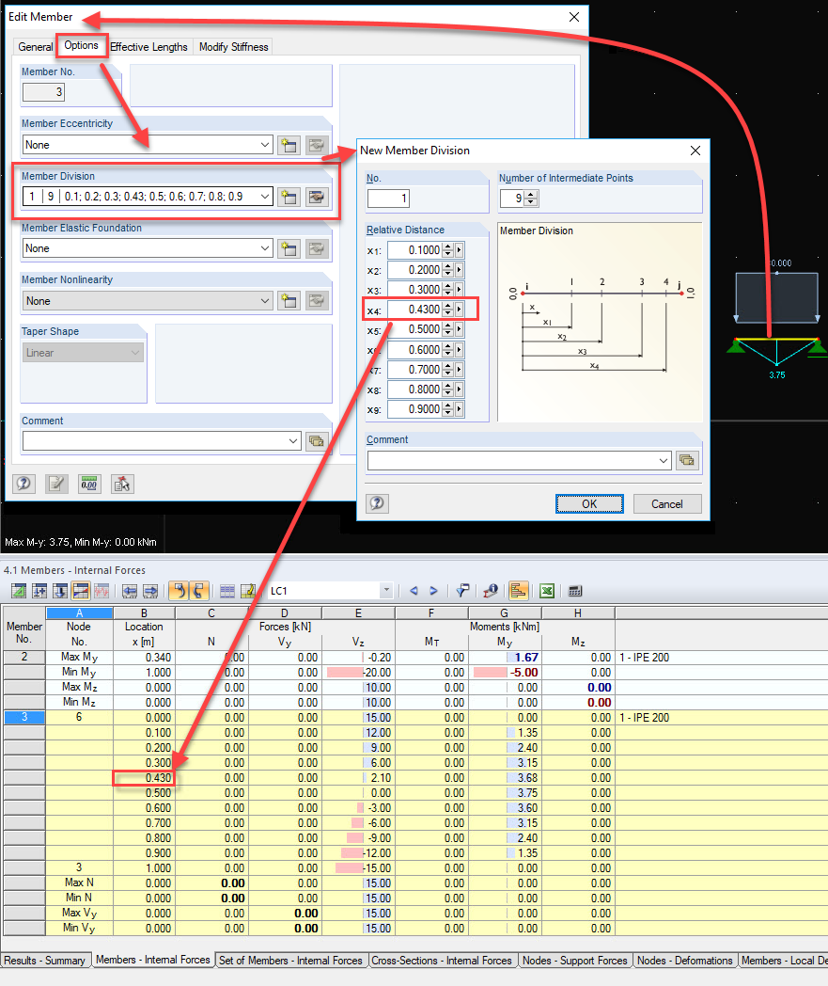Open the calculator icon in results toolbar
828x986 pixels.
tap(575, 591)
